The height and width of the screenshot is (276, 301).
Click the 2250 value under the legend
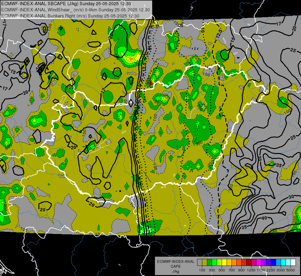[x=271, y=270]
